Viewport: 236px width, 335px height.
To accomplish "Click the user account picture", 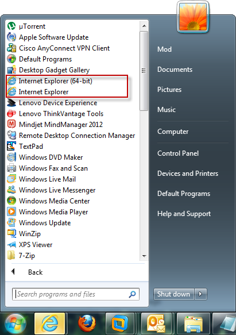I will pos(193,17).
